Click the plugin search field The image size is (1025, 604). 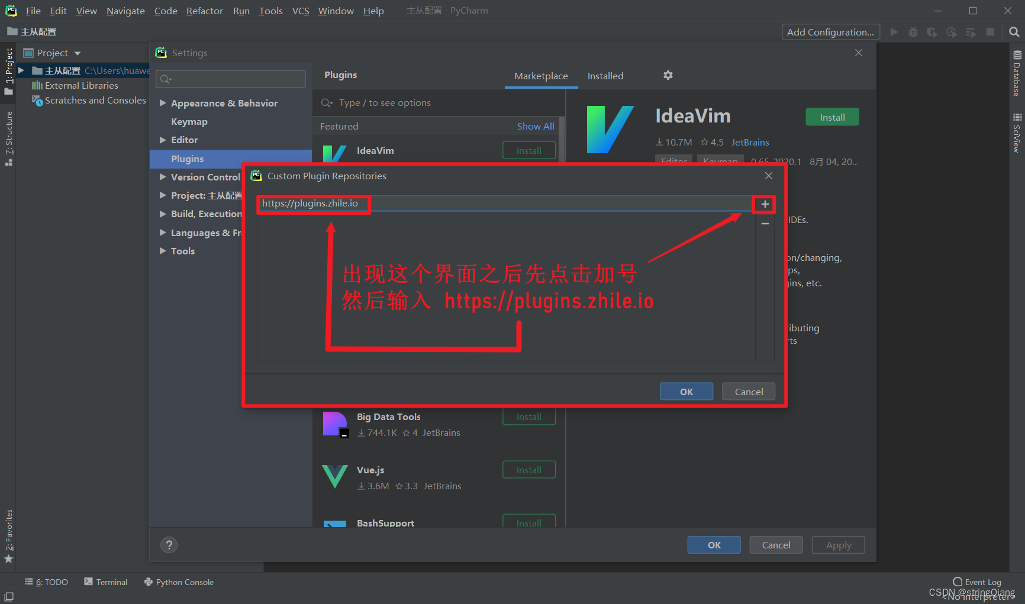pyautogui.click(x=439, y=103)
